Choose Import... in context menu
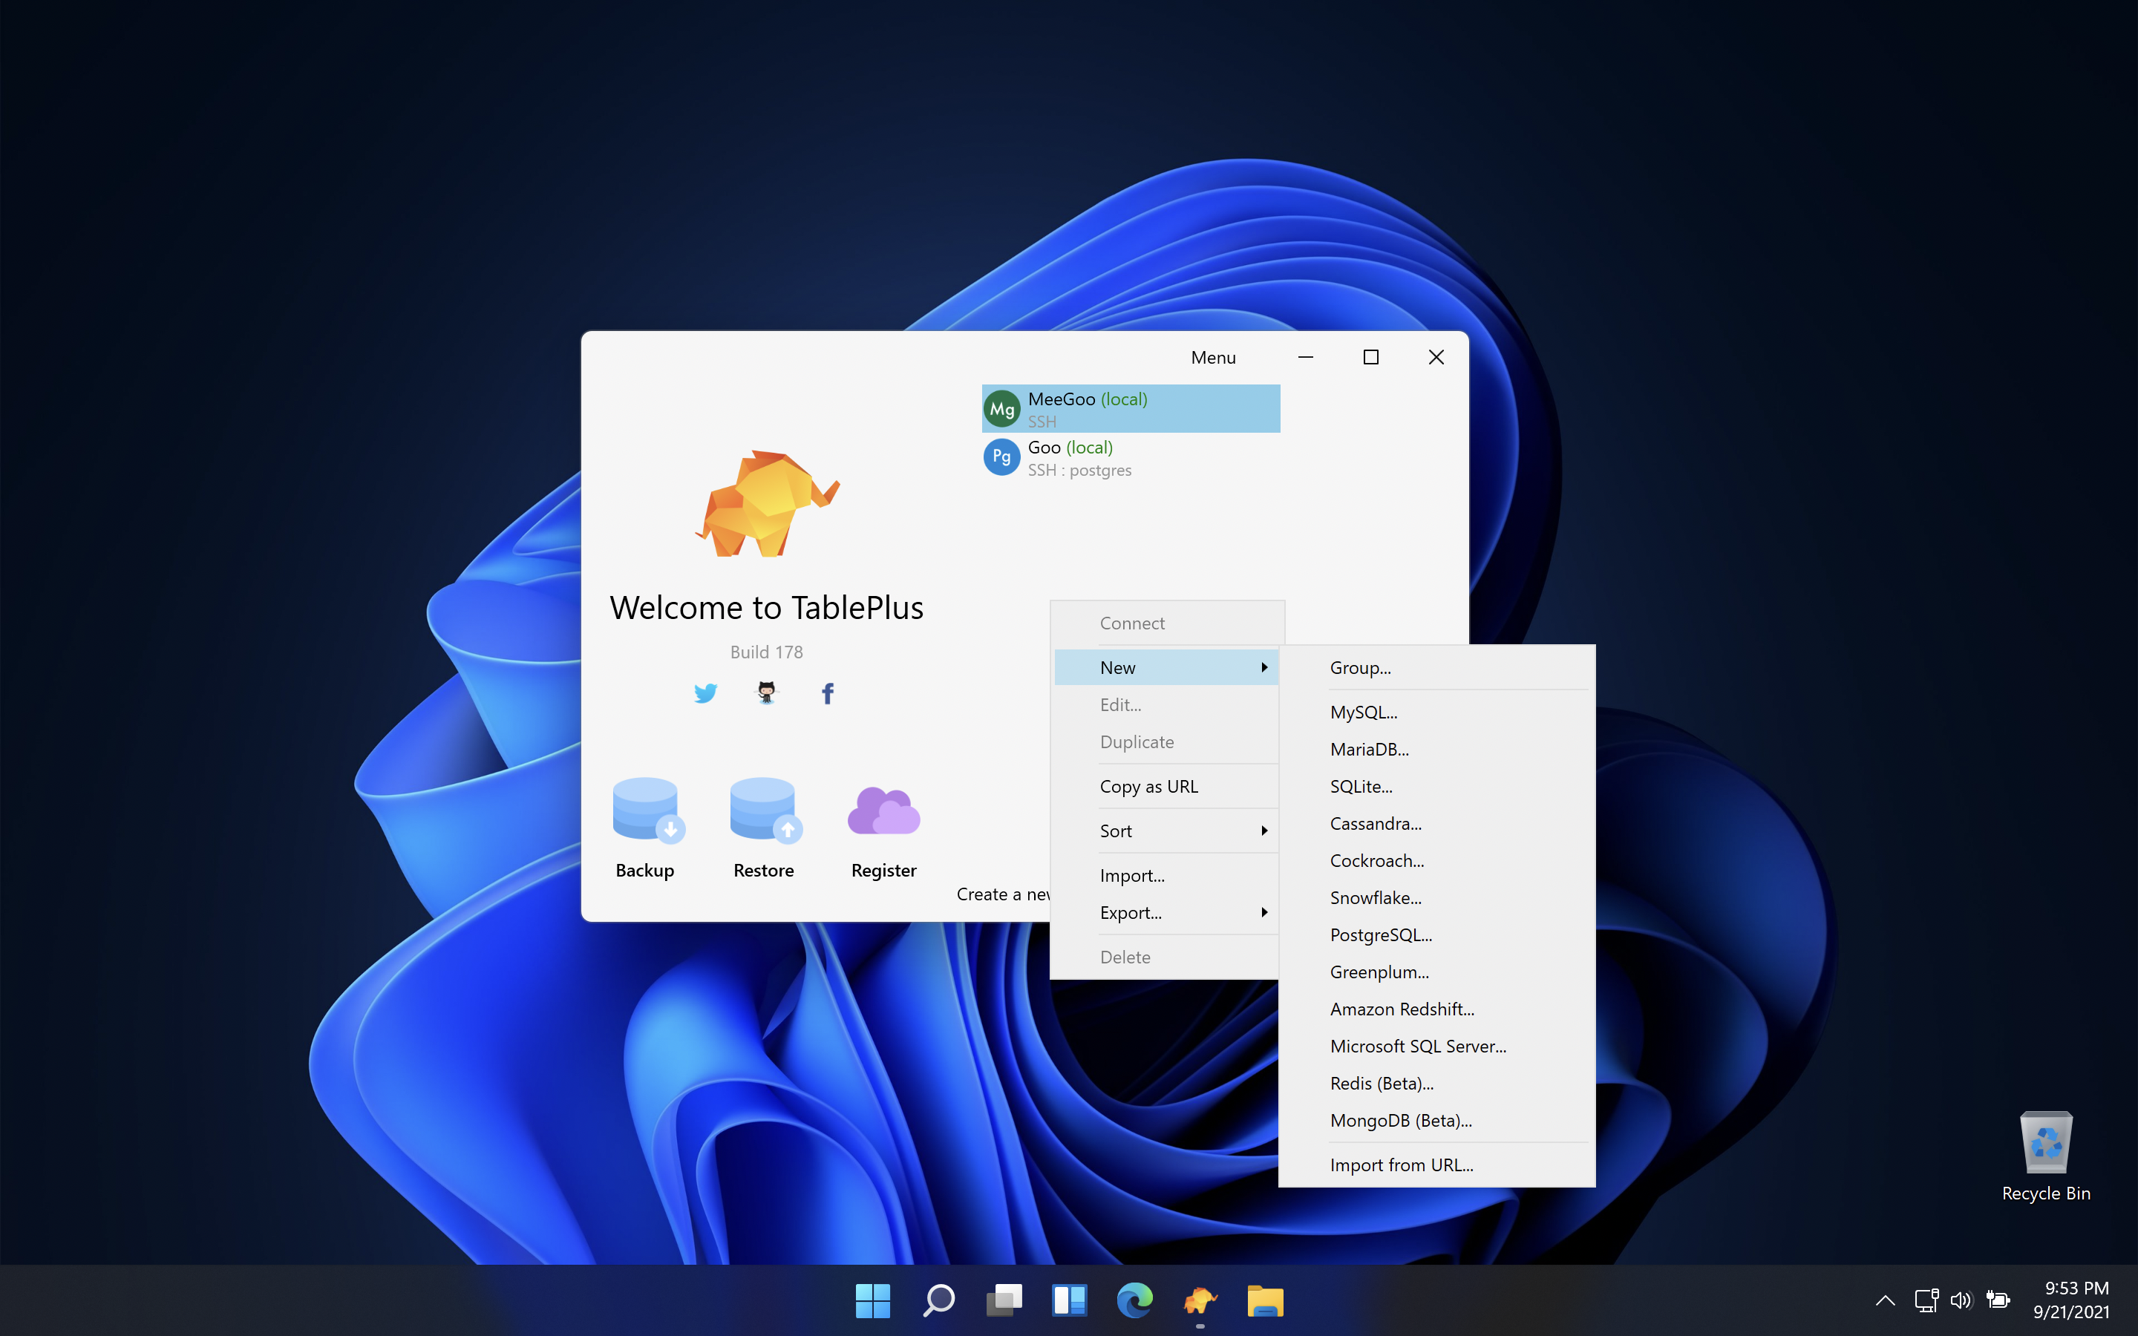Screen dimensions: 2138x1336 pos(1166,875)
